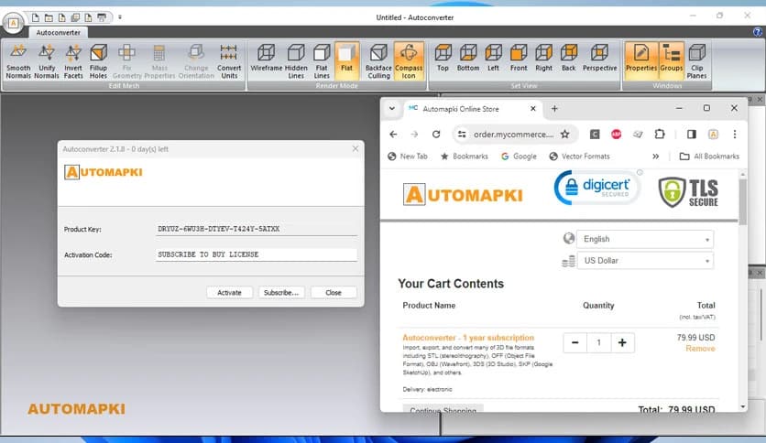Open the All Bookmarks folder
Viewport: 766px width, 443px height.
coord(709,157)
